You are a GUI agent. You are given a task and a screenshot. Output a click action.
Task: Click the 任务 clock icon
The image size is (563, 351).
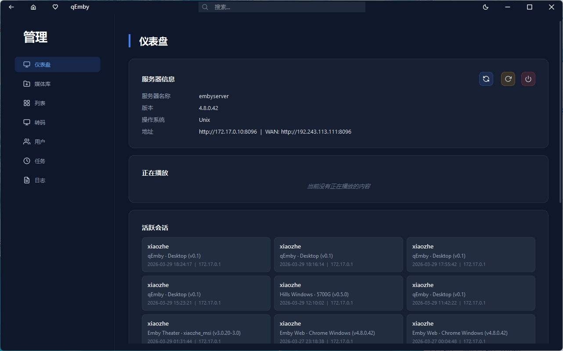click(x=27, y=161)
